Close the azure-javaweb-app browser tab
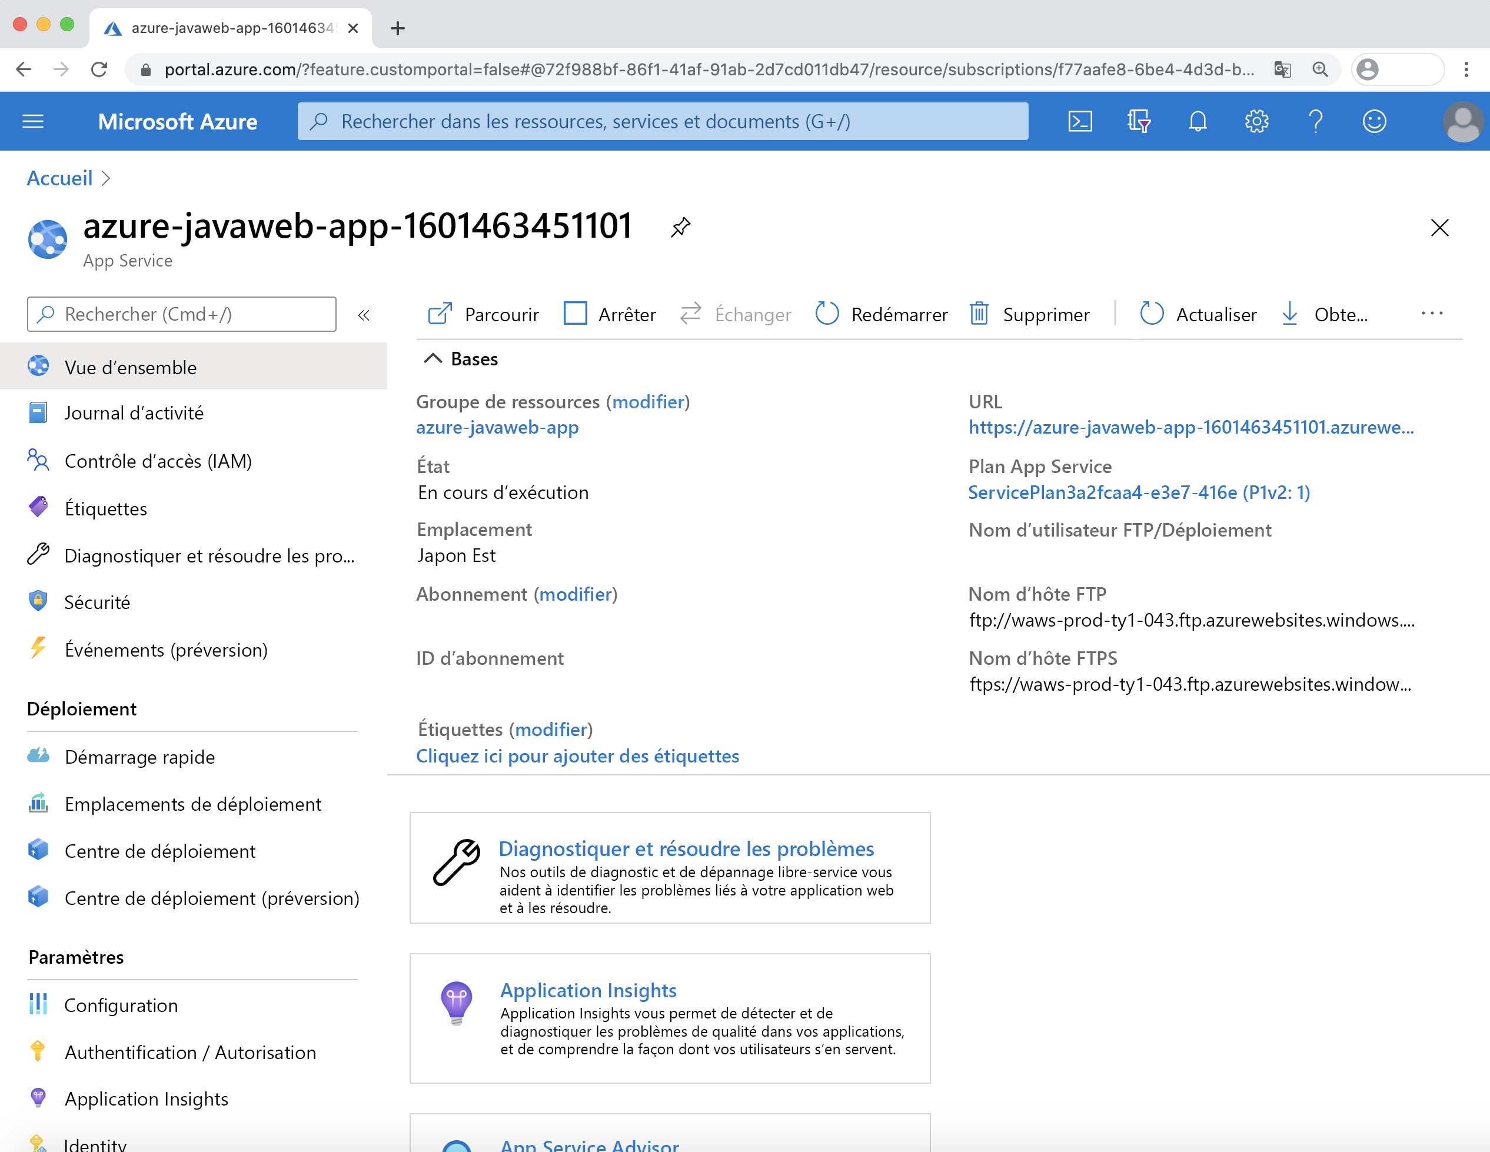The image size is (1490, 1152). tap(352, 28)
